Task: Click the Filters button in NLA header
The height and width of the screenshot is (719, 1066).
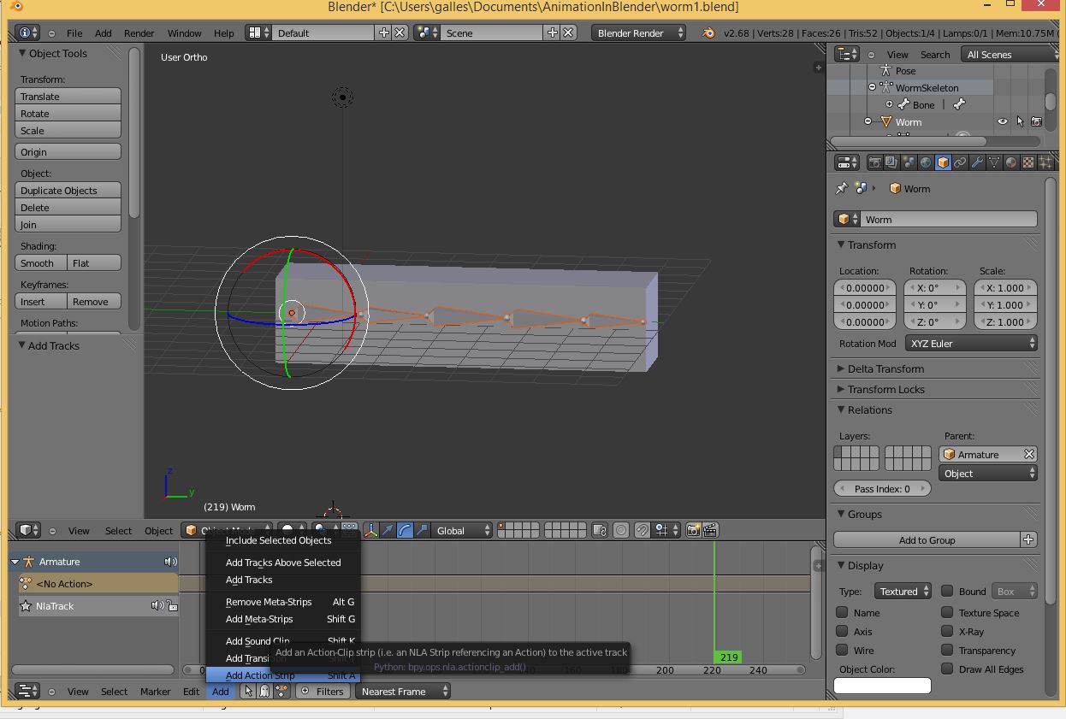Action: (322, 691)
